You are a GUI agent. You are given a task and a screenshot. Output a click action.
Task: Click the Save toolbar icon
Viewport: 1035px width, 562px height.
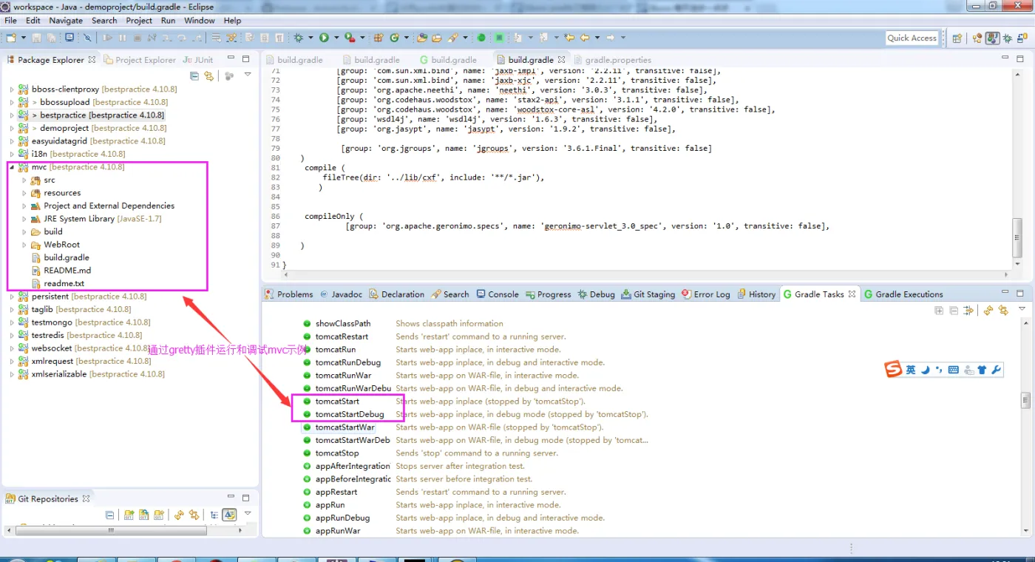coord(36,38)
